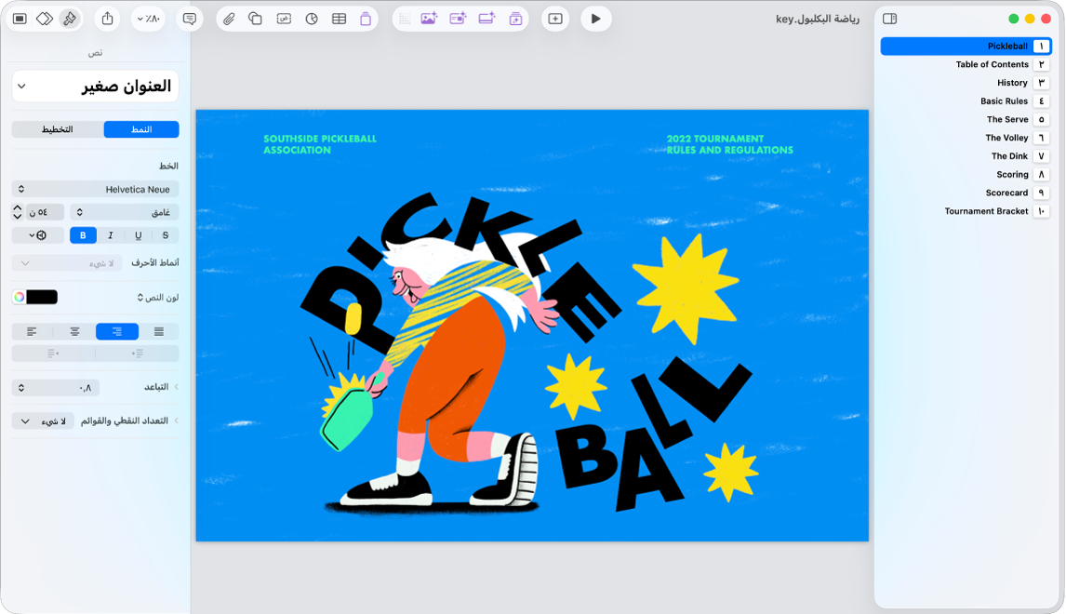This screenshot has height=614, width=1066.
Task: Click the purple jar icon in toolbar
Action: click(366, 19)
